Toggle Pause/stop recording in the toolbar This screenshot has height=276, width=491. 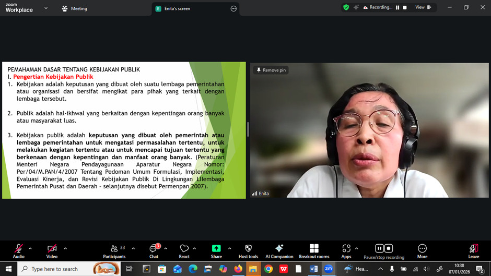click(x=384, y=250)
